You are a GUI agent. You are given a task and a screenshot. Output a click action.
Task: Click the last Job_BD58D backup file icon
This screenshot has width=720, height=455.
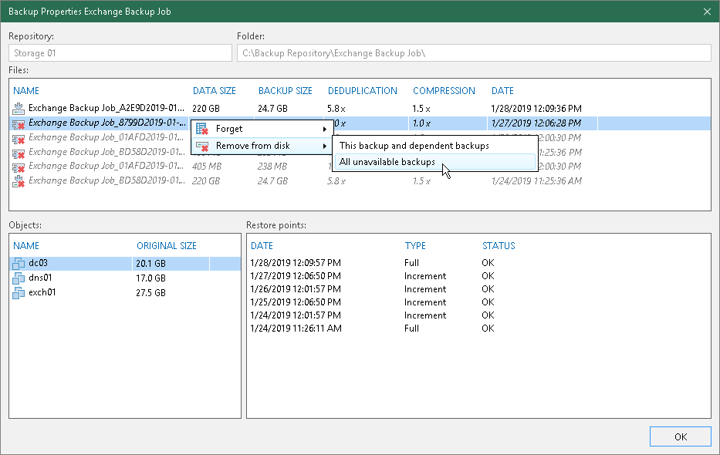(x=19, y=181)
